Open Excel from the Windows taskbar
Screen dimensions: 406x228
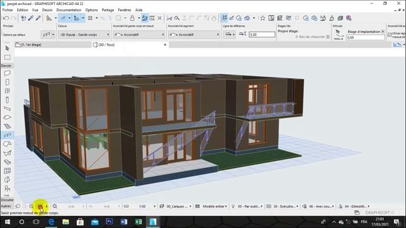(138, 222)
